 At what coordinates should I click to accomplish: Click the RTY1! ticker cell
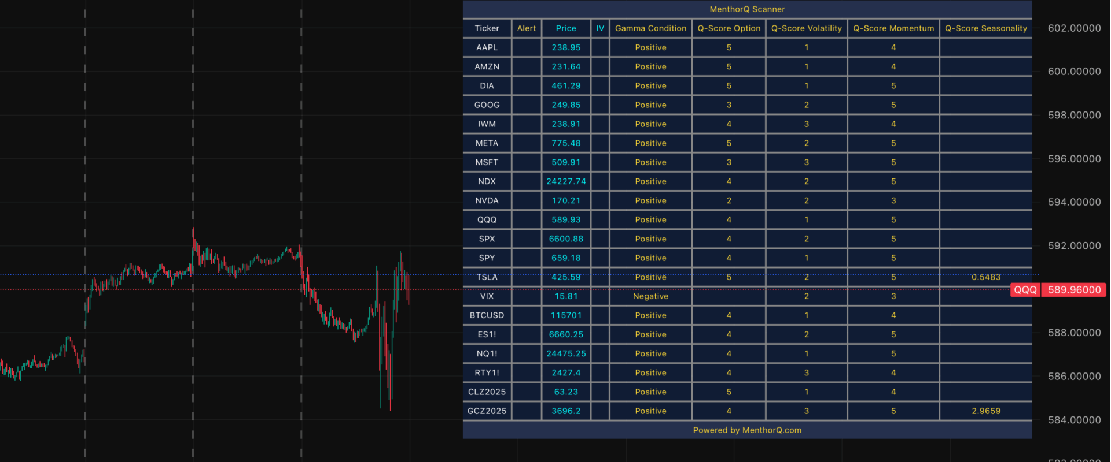point(487,372)
